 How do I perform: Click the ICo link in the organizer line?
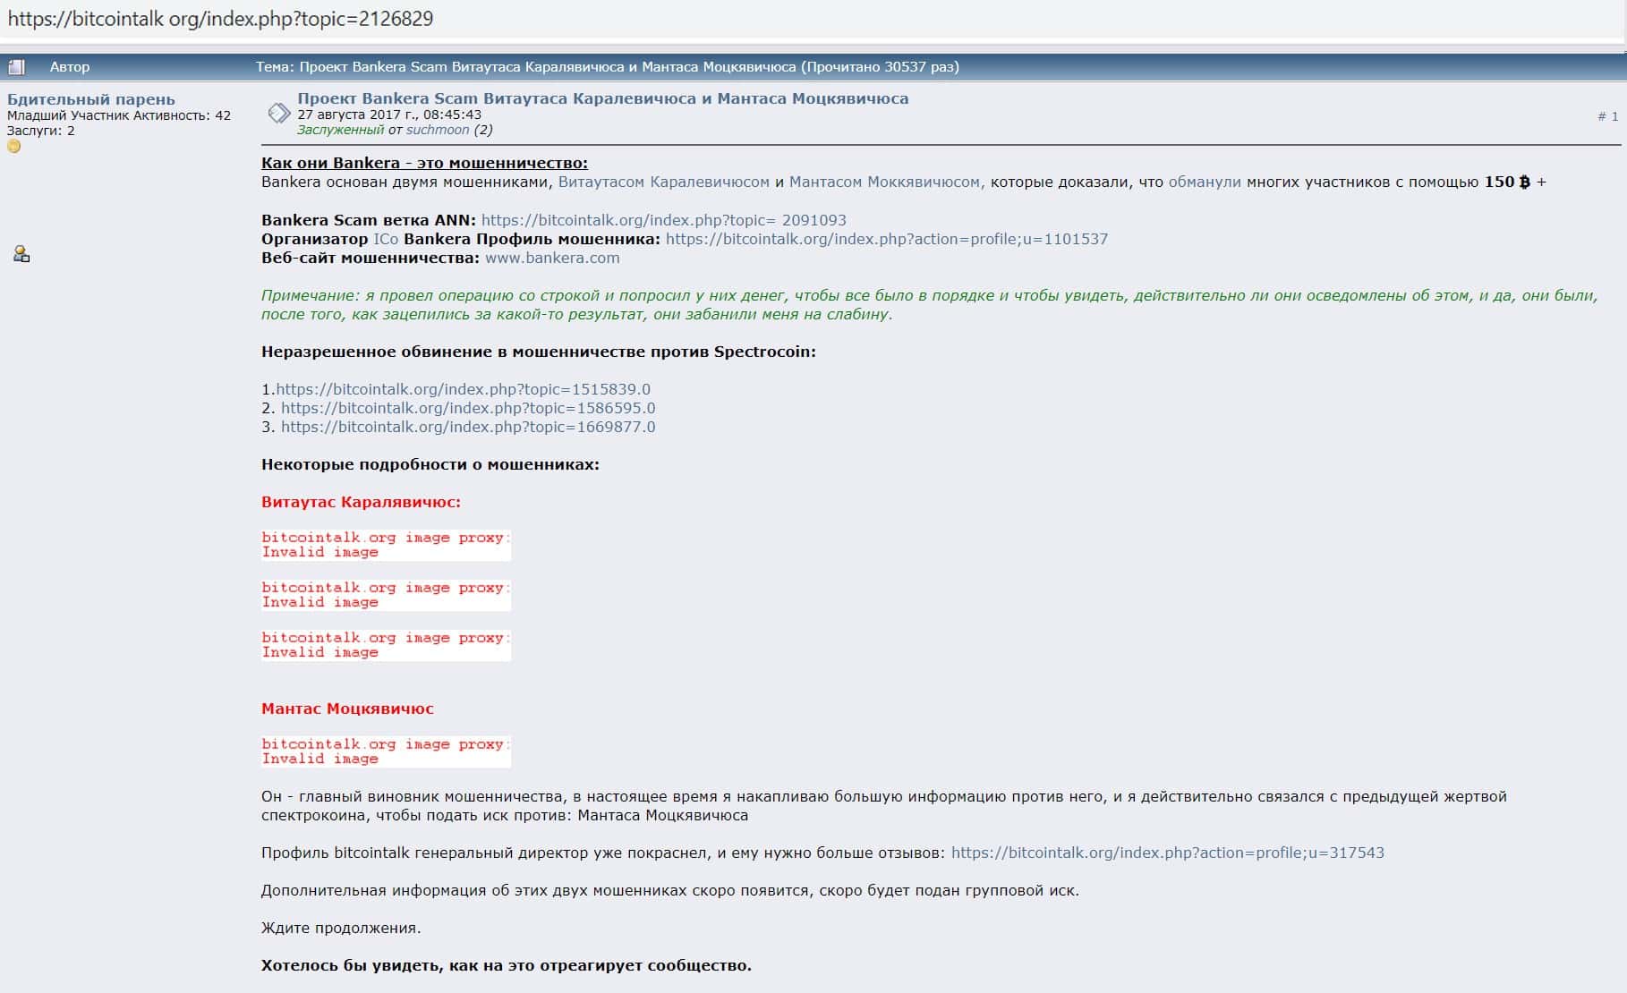[386, 239]
